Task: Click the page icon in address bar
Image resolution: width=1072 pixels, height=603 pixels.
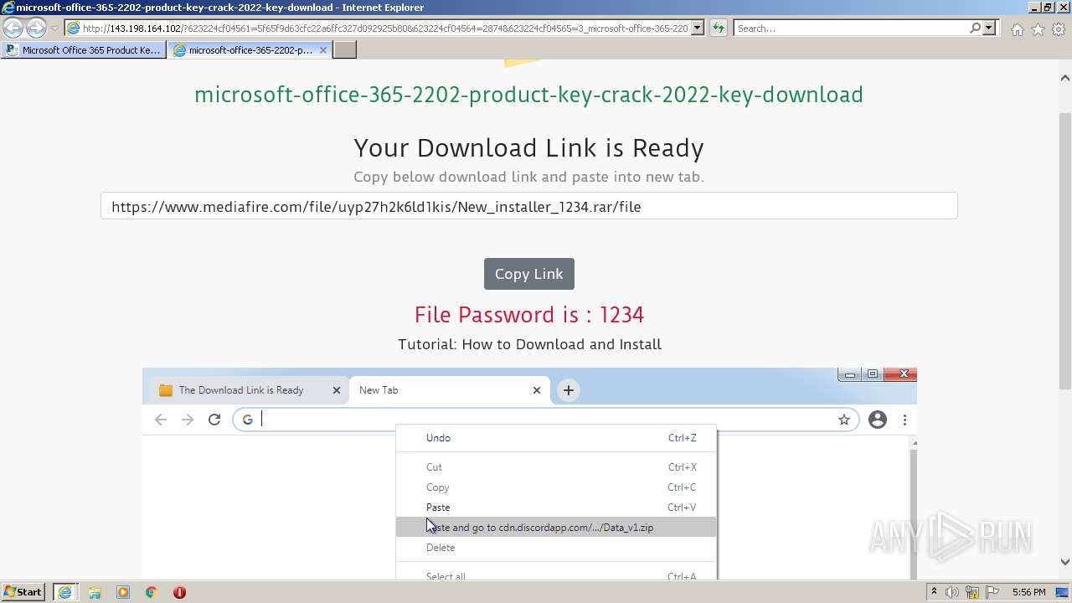Action: click(74, 28)
